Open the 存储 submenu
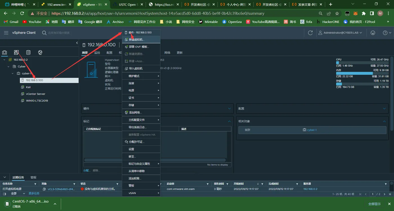Image resolution: width=394 pixels, height=211 pixels. pyautogui.click(x=141, y=105)
